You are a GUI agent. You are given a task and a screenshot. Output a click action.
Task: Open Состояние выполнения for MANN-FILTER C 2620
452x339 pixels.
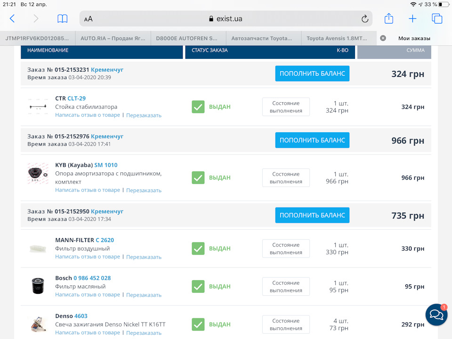pos(286,249)
